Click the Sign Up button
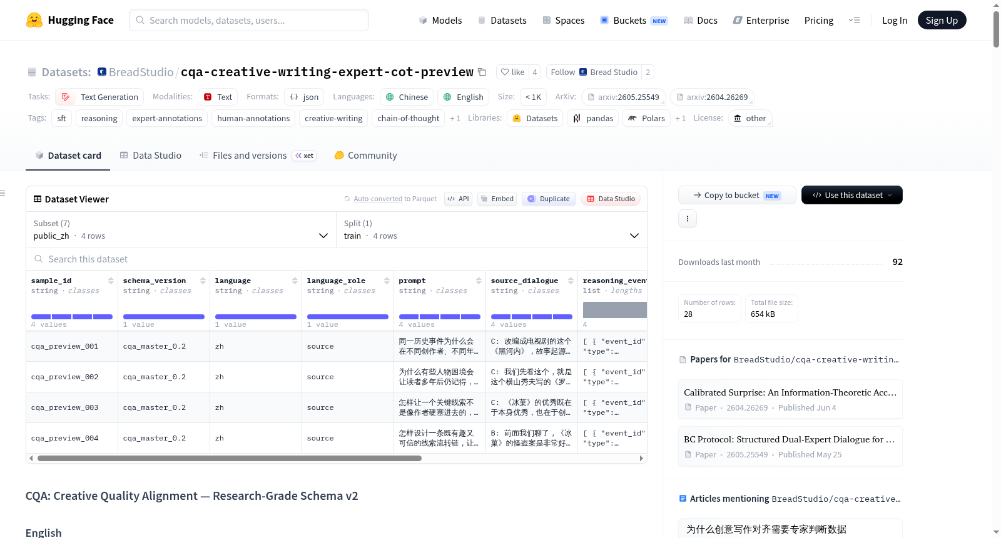1001x538 pixels. (x=942, y=20)
